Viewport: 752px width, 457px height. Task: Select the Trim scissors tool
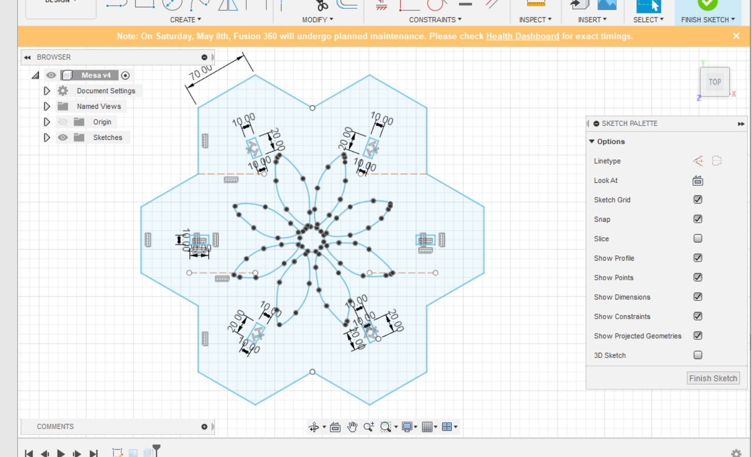(322, 6)
